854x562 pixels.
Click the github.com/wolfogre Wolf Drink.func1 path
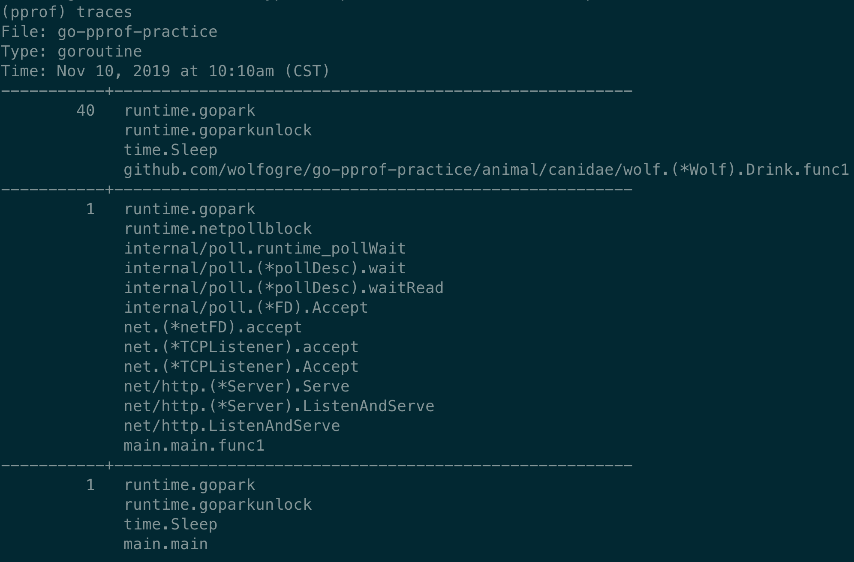[x=486, y=170]
